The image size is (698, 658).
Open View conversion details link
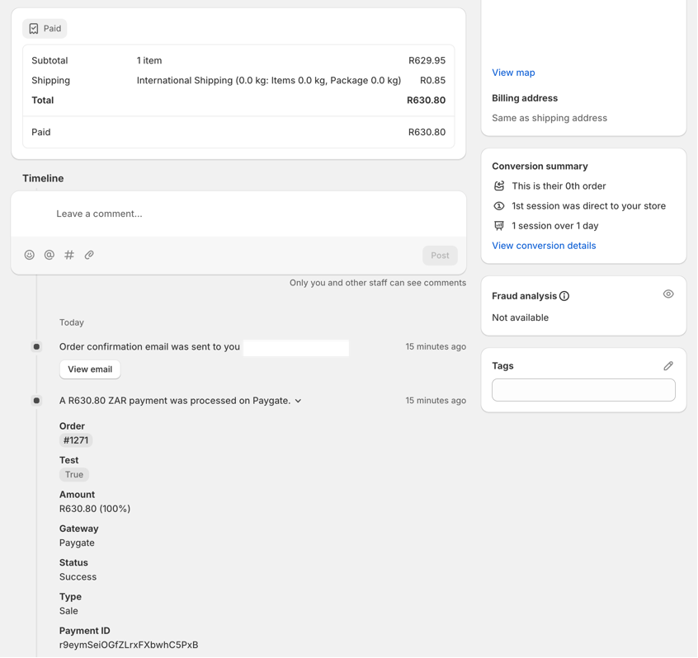(x=544, y=246)
